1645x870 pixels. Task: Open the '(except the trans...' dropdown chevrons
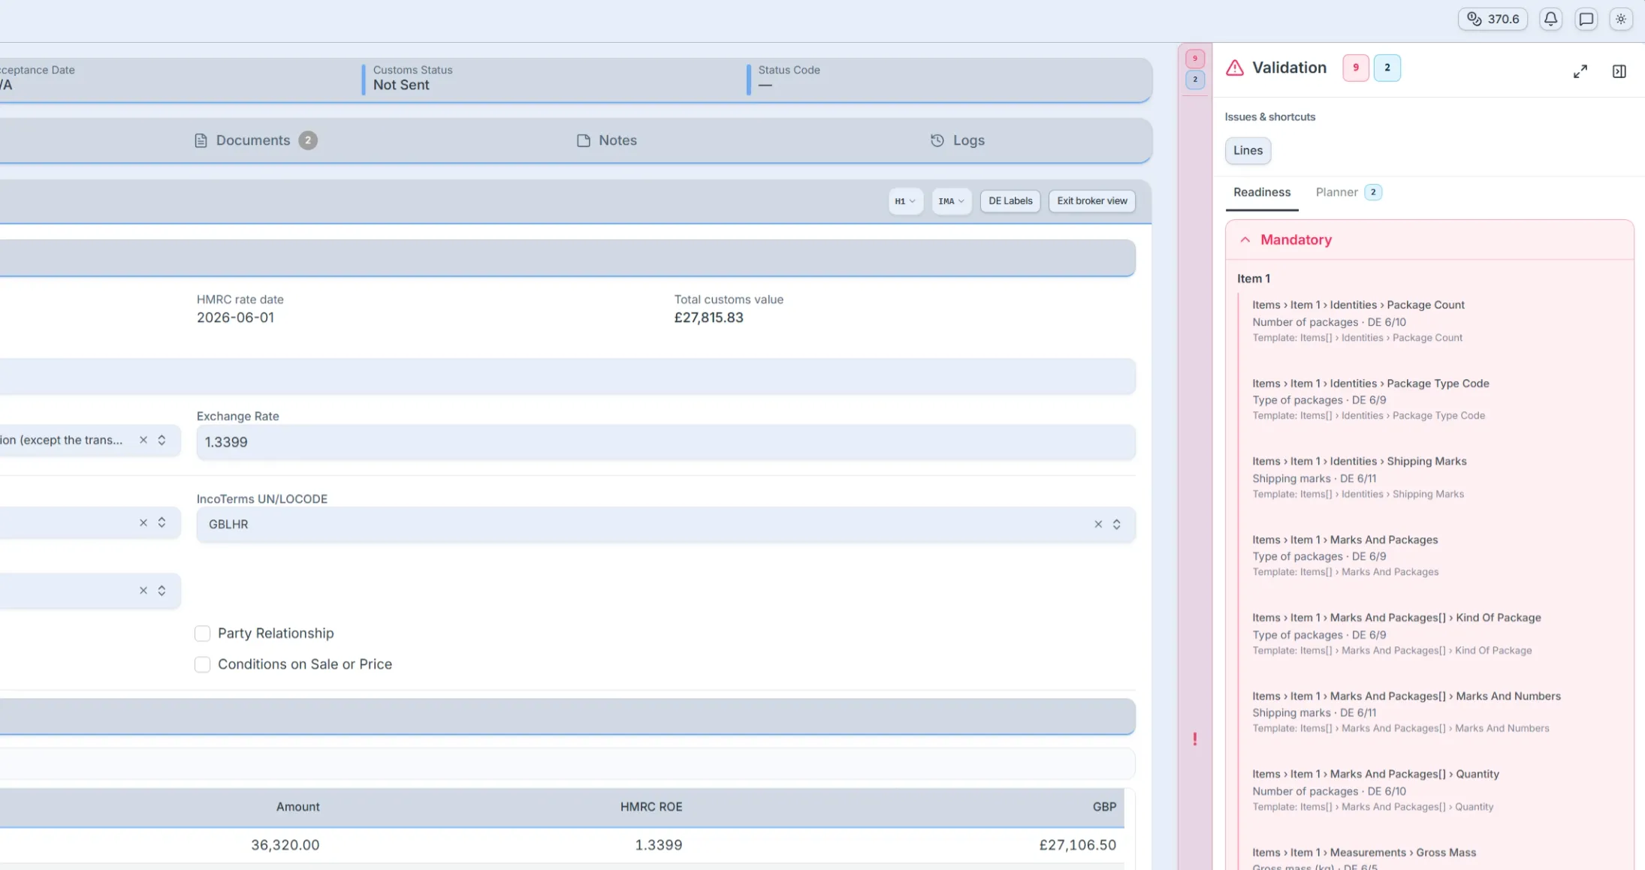click(x=161, y=441)
